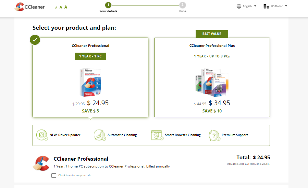Screen dimensions: 308x188
Task: Click the 1 YEAR - 1 PC button
Action: 90,56
